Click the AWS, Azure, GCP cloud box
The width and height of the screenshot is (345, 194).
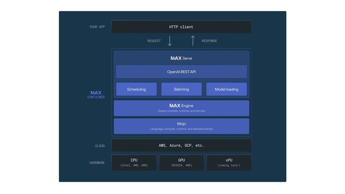[x=181, y=145]
